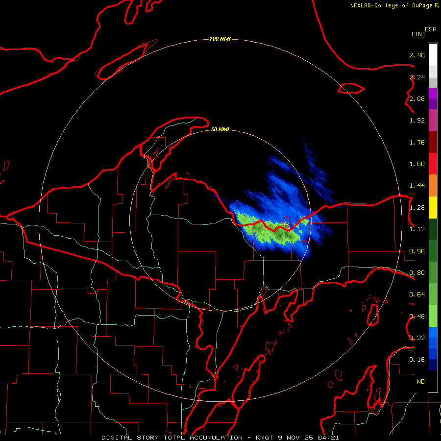Click the orange legend swatch near 1.44
441x441 pixels.
[x=433, y=186]
